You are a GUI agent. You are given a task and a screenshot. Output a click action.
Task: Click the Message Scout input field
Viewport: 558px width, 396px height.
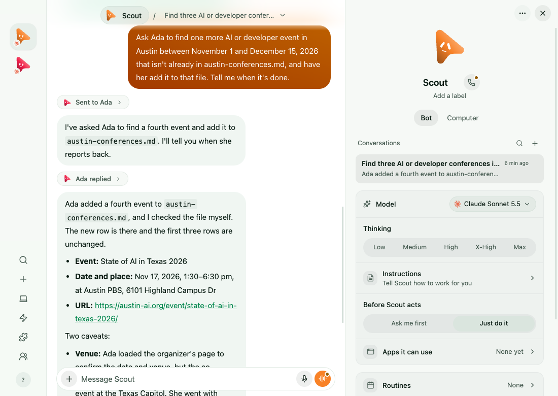click(x=187, y=379)
